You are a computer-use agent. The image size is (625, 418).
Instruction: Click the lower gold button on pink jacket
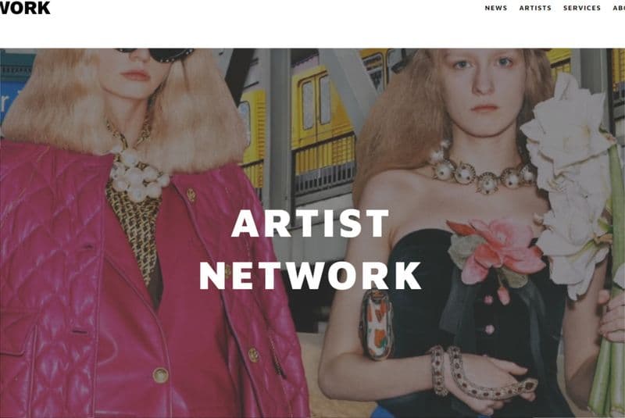160,374
